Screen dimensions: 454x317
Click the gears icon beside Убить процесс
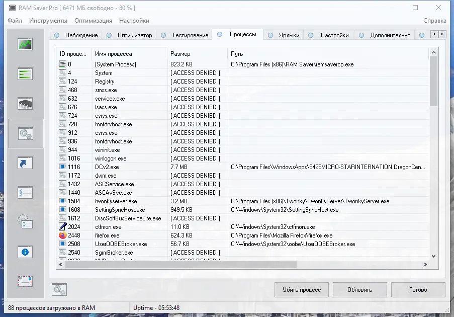(59, 289)
